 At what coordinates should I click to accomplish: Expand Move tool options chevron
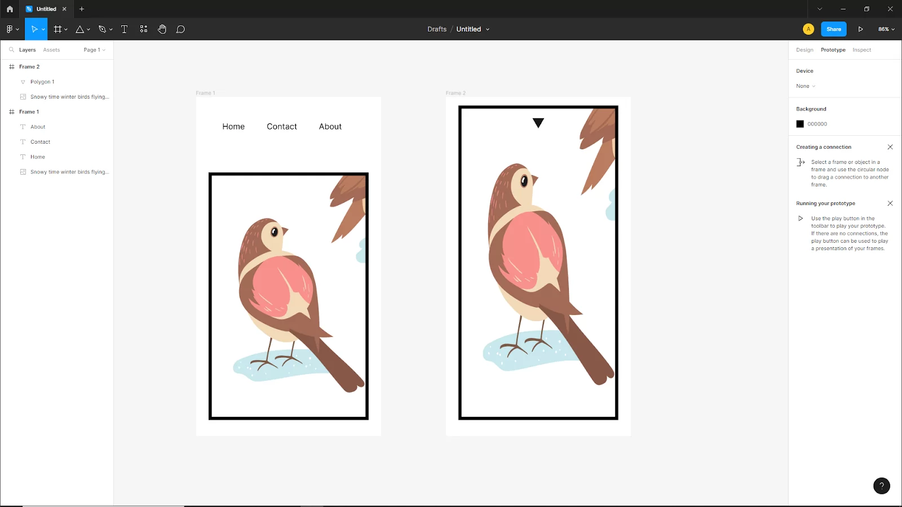coord(43,29)
